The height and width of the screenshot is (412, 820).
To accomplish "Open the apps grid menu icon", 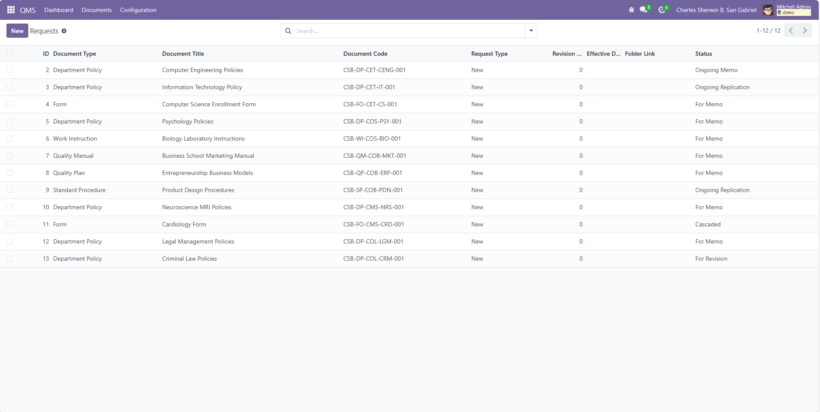I will click(11, 9).
